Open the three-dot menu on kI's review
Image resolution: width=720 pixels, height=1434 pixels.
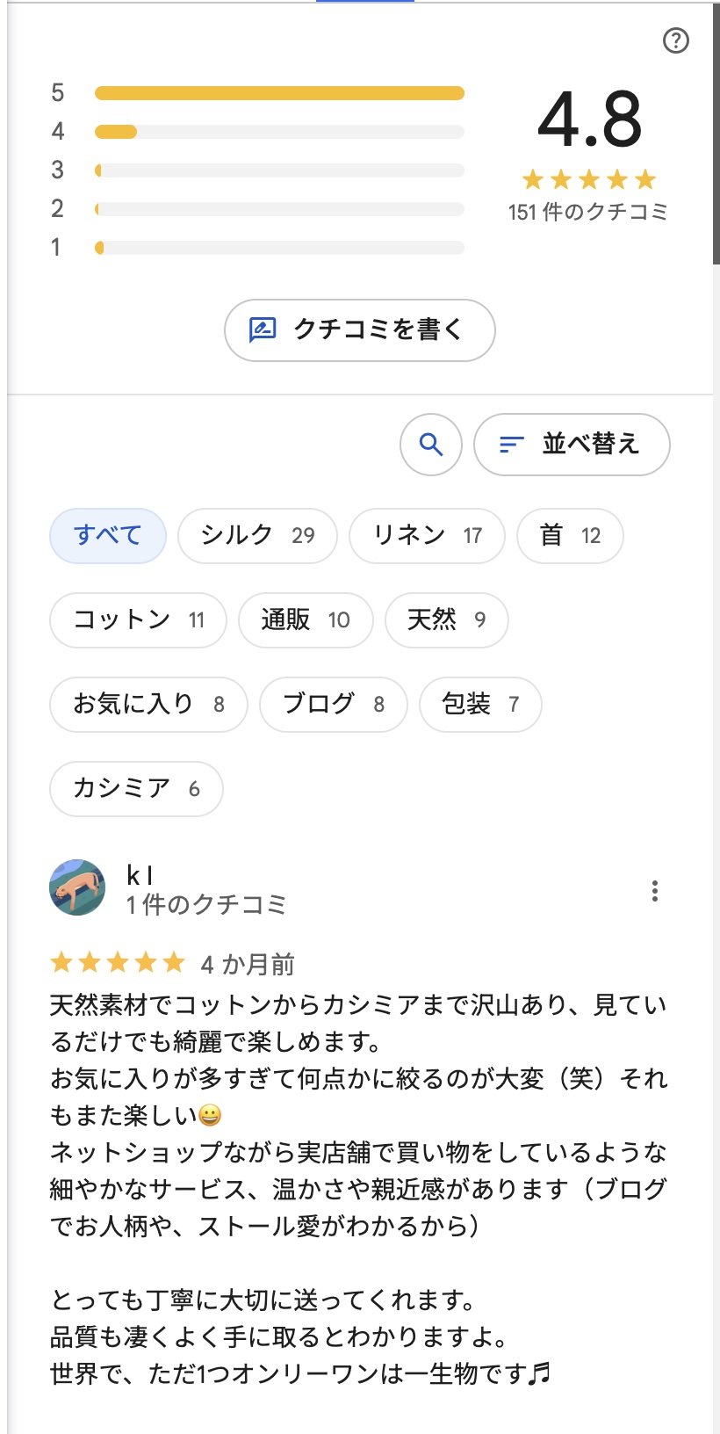pos(654,891)
